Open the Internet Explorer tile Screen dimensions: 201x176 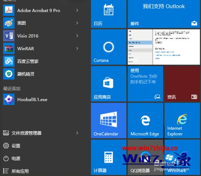click(182, 121)
